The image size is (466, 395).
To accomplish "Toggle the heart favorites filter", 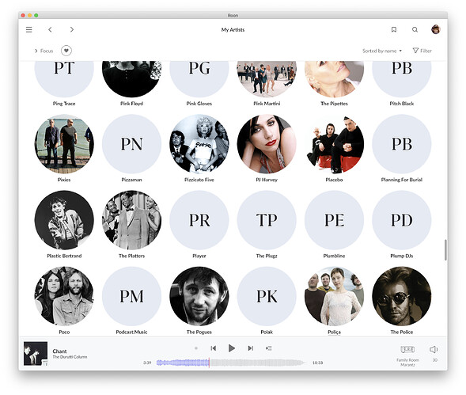I will [x=66, y=51].
